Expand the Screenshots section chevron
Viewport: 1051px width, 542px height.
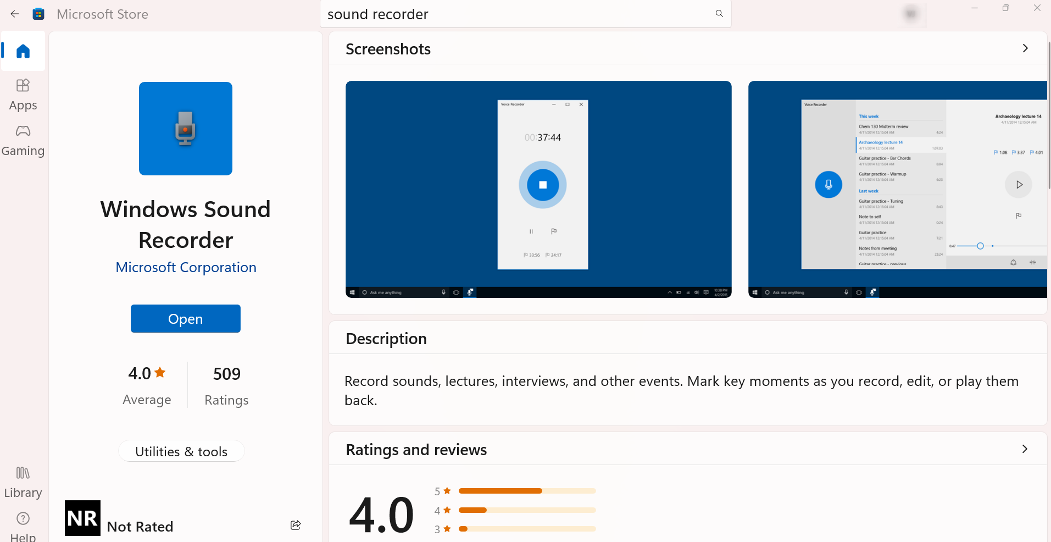pos(1025,48)
